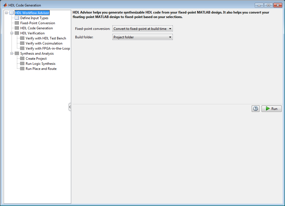Image resolution: width=285 pixels, height=206 pixels.
Task: Select Verify with FPGA-in-the-Loop
Action: point(48,48)
